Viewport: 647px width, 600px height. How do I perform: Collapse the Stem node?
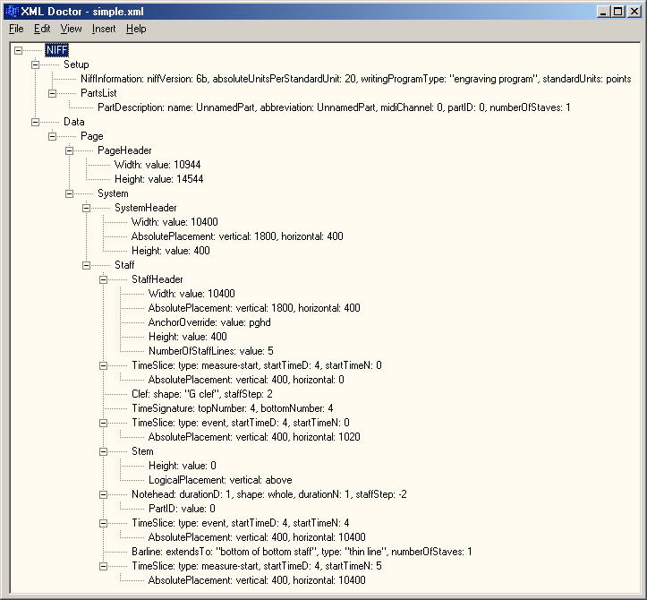[x=104, y=451]
